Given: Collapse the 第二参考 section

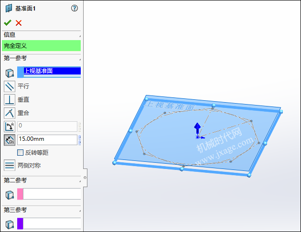Looking at the screenshot, I should tap(80, 181).
